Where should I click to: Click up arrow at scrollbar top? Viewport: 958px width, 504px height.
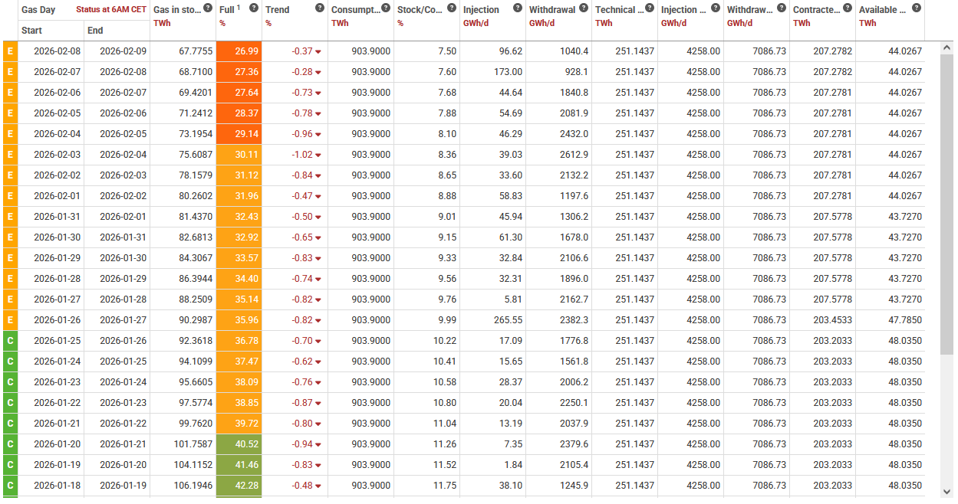point(947,48)
